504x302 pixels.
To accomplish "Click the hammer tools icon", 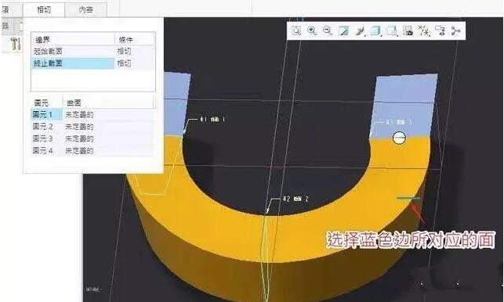I will pos(15,44).
